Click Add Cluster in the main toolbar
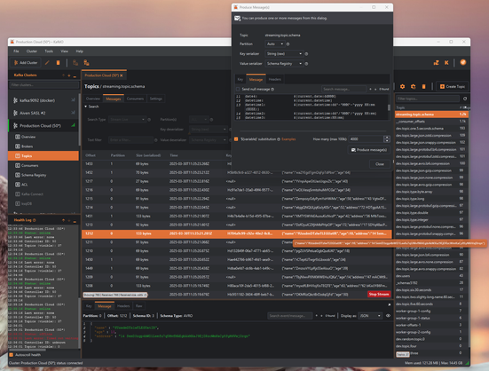Image resolution: width=489 pixels, height=371 pixels. click(x=26, y=63)
